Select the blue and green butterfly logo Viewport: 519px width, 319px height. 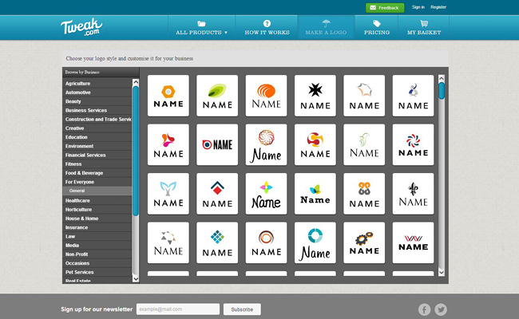tap(315, 193)
